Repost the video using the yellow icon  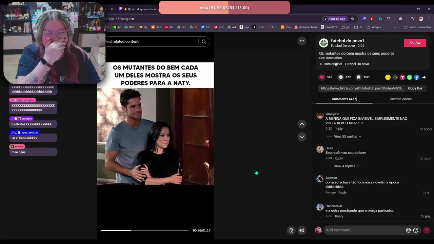click(388, 77)
